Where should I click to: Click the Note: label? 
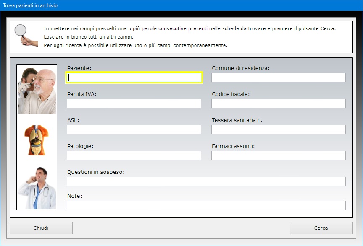click(x=74, y=196)
